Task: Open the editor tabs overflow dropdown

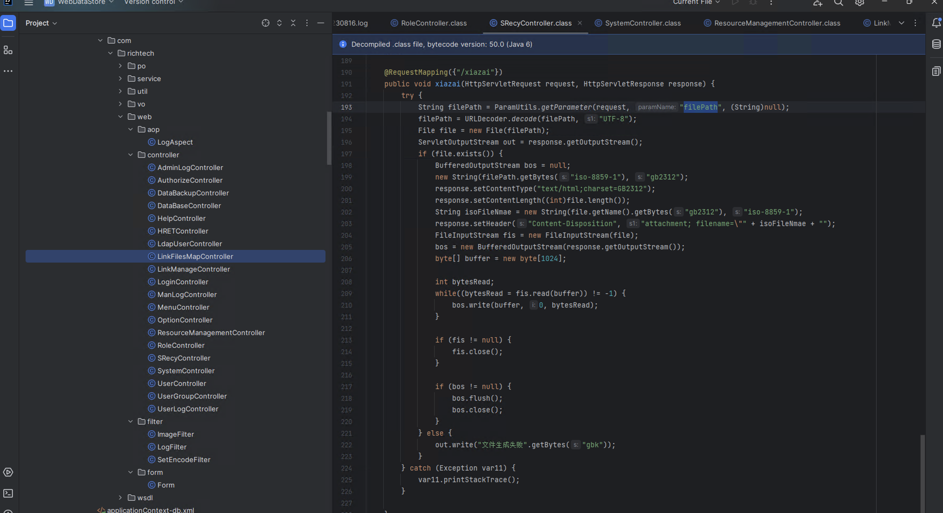Action: pos(901,23)
